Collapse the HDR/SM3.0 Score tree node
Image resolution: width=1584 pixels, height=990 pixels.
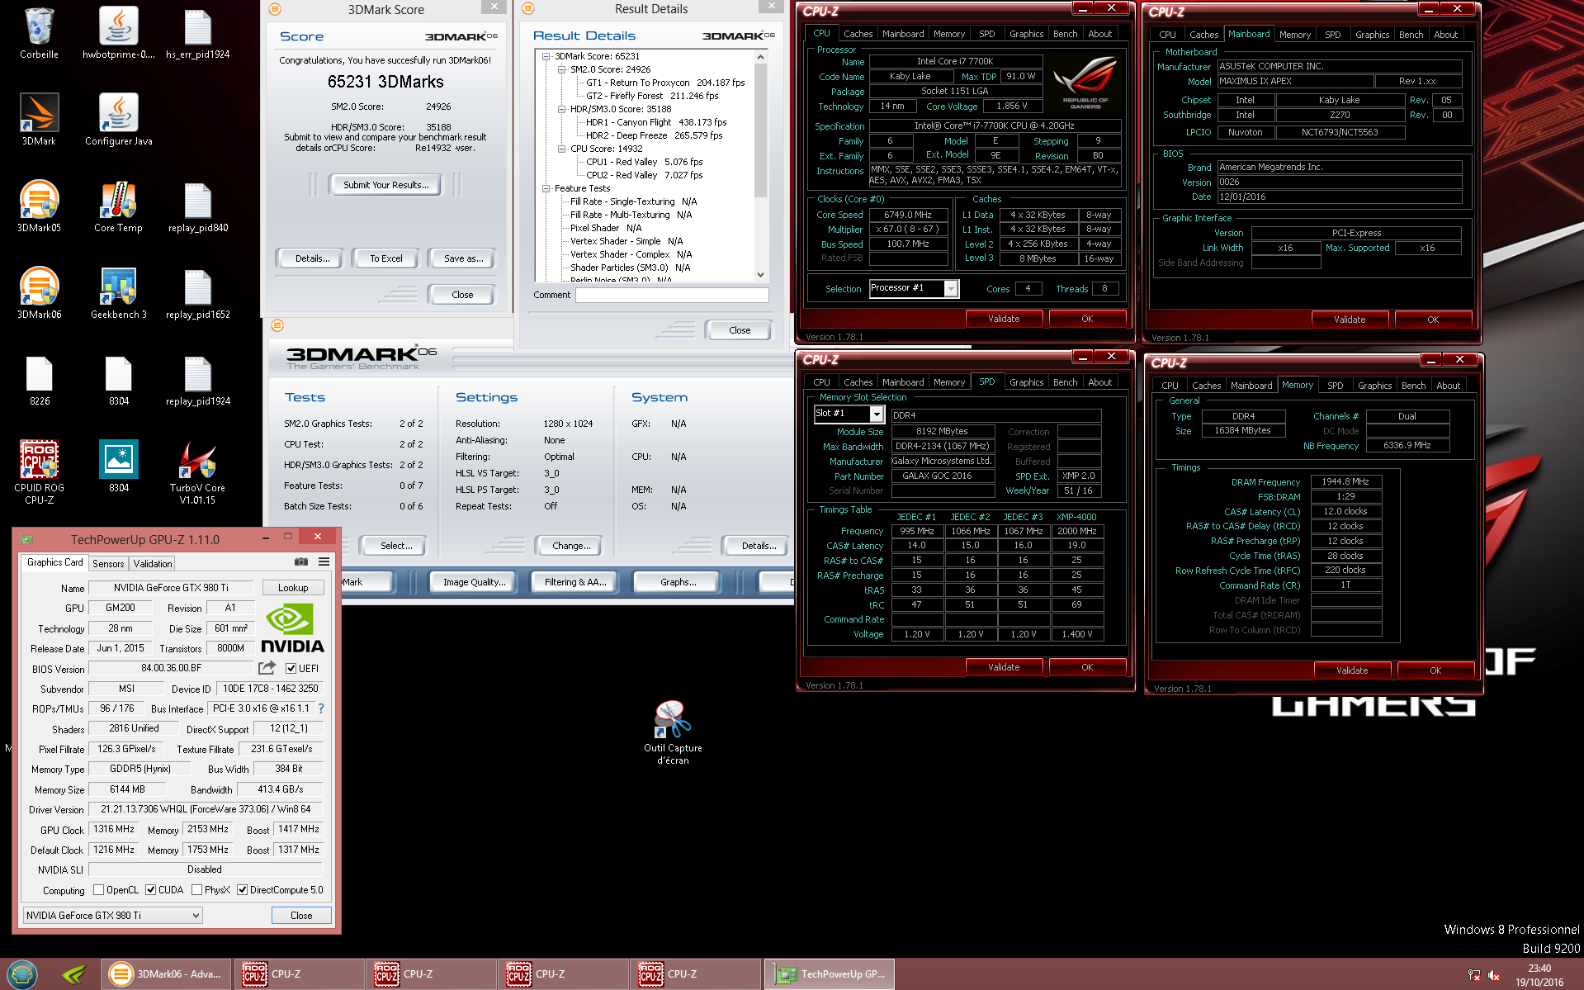pos(561,109)
